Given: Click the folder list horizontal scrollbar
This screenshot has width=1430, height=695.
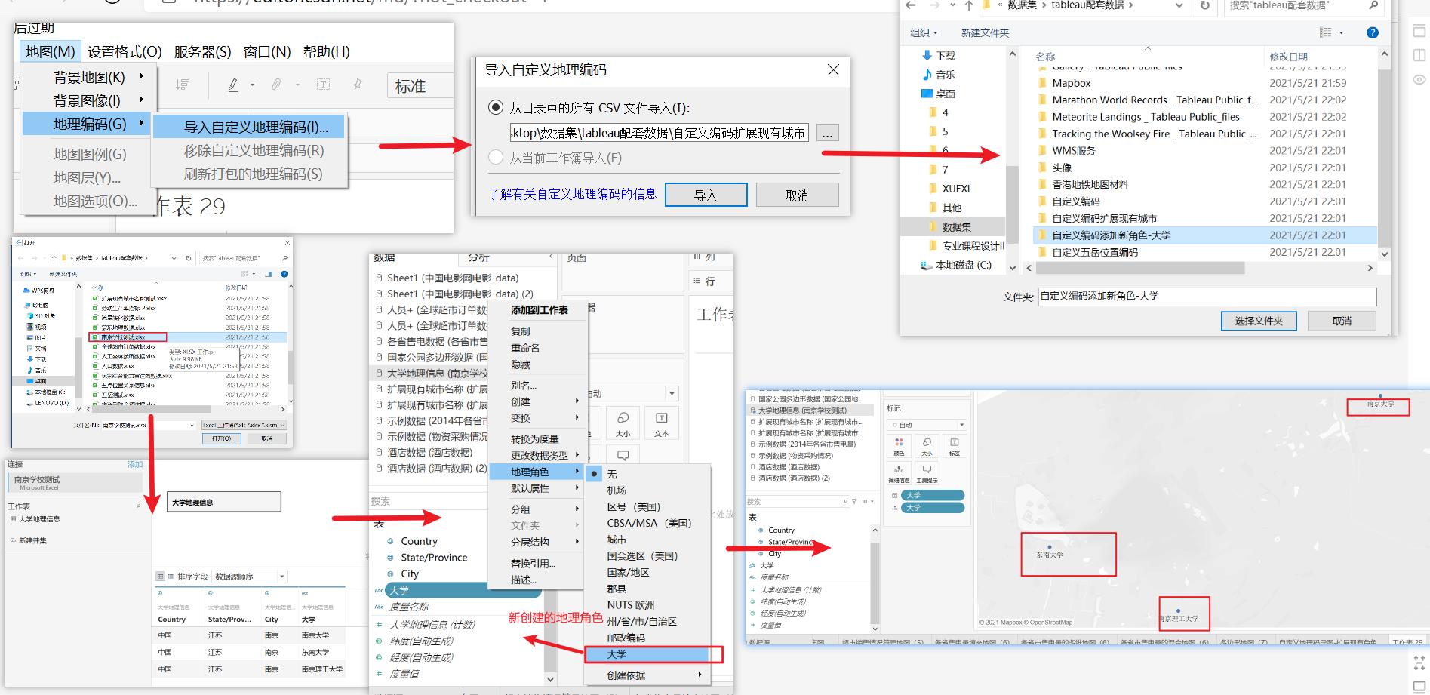Looking at the screenshot, I should pos(1141,268).
